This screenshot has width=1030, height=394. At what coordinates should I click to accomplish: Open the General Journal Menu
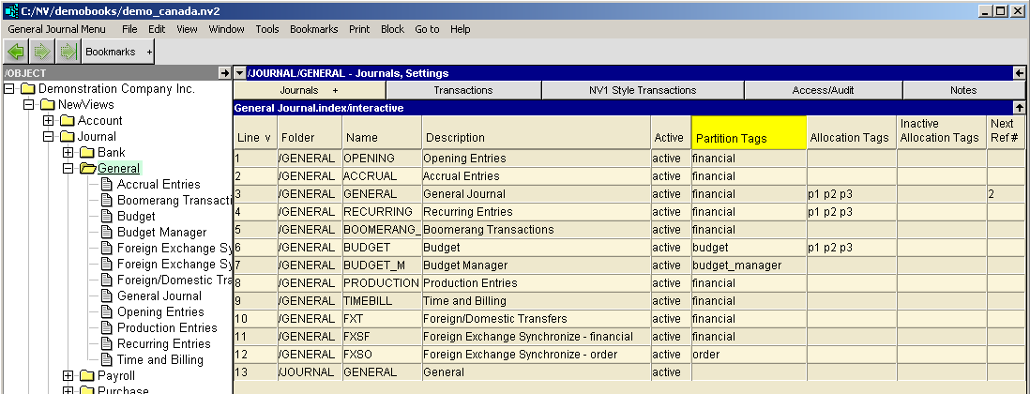pos(56,29)
